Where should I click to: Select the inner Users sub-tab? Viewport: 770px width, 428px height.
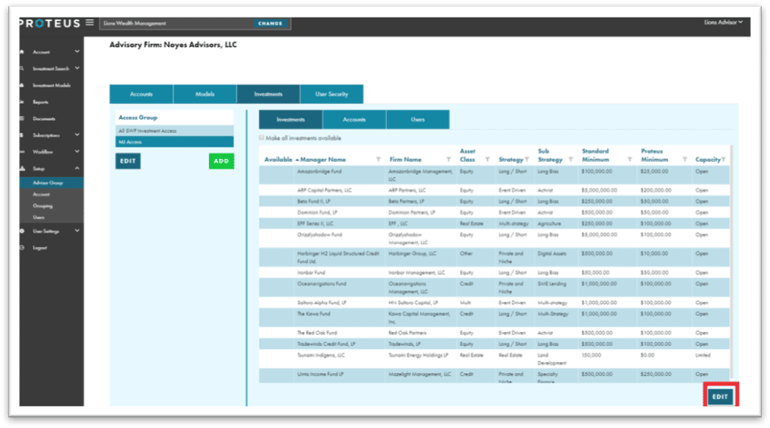coord(418,119)
